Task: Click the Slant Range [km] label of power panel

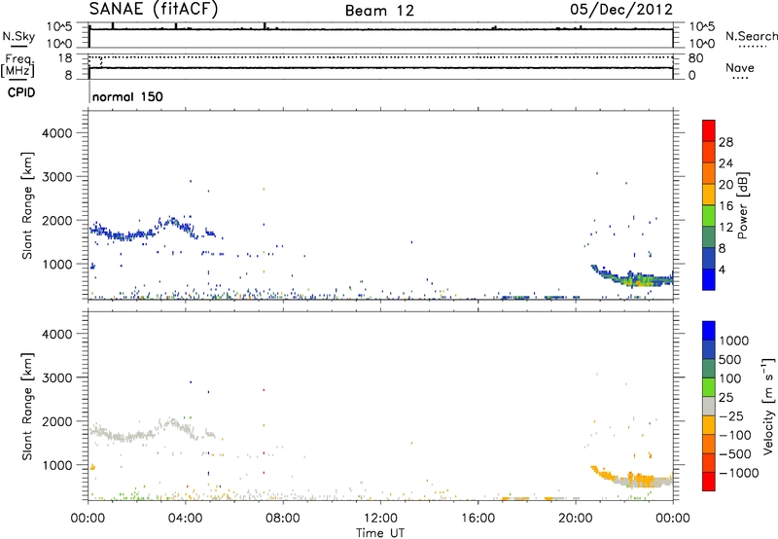Action: (x=27, y=205)
